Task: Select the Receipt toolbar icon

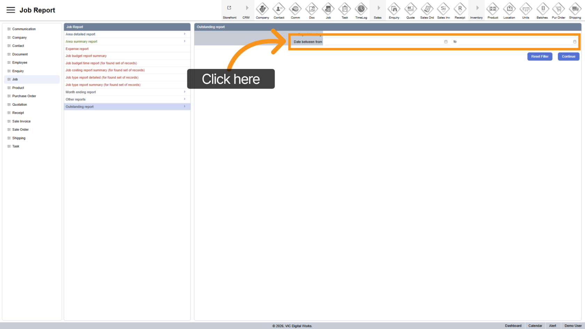Action: [460, 9]
